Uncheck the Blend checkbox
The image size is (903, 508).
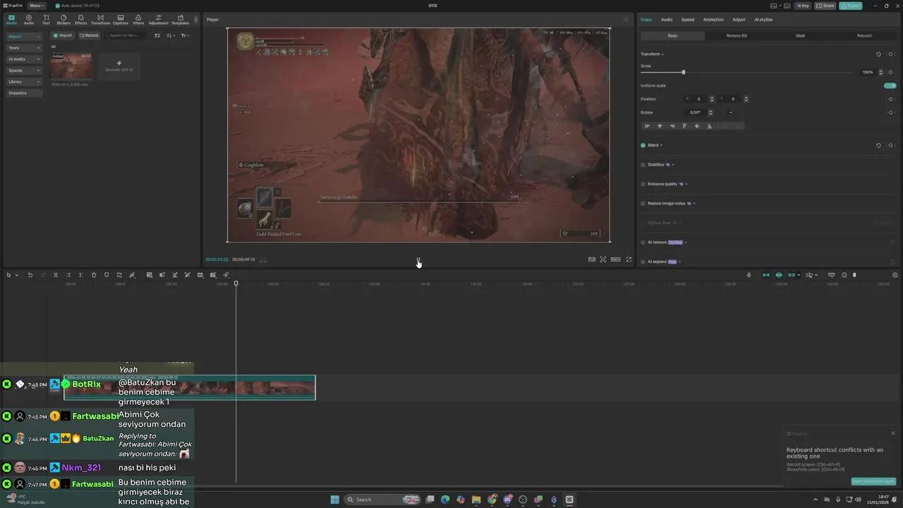(x=643, y=145)
